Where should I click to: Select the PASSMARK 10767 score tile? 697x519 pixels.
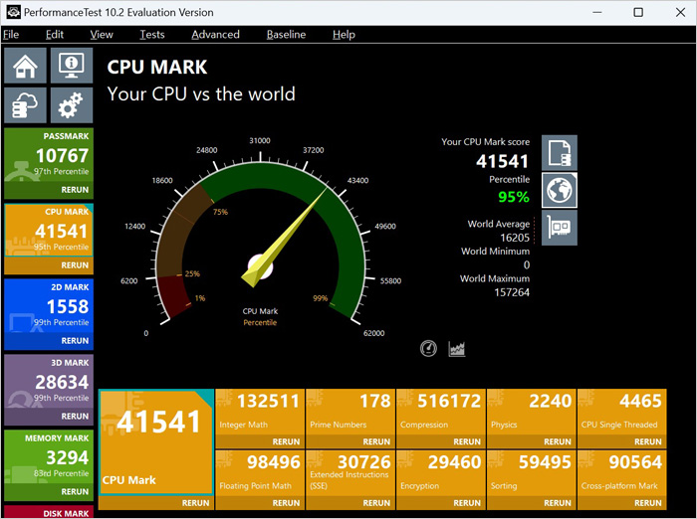49,155
